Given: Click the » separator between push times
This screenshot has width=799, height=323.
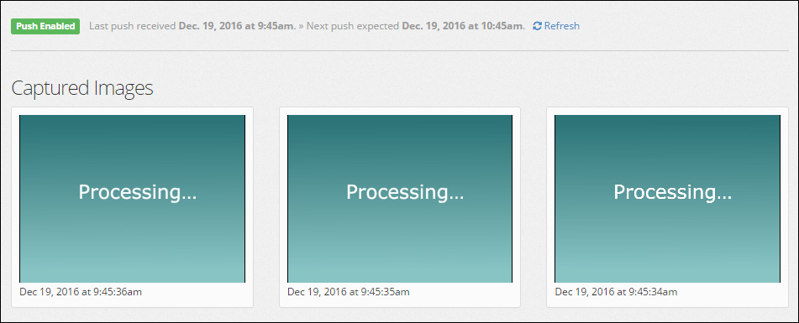Looking at the screenshot, I should coord(301,26).
